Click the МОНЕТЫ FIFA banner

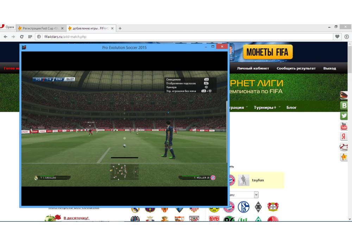(x=267, y=53)
